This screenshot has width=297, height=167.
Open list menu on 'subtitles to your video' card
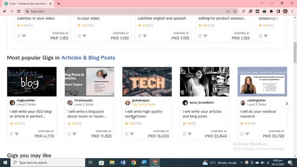pos(19,36)
